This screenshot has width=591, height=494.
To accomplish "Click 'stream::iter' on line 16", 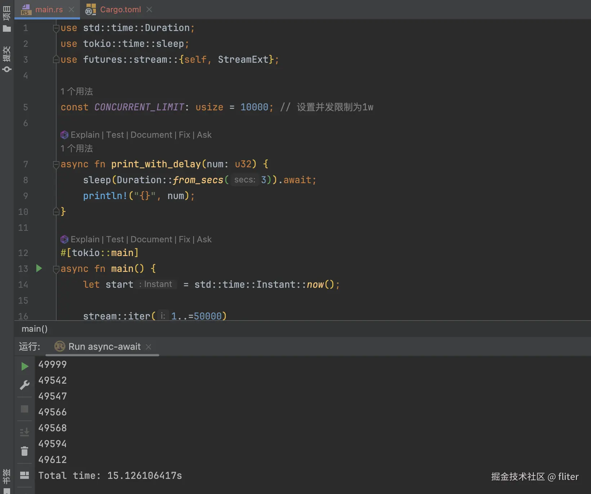I will pos(117,316).
